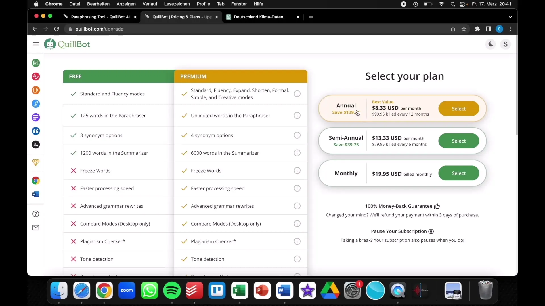The image size is (545, 306).
Task: Open the Hilfe menu
Action: pyautogui.click(x=258, y=4)
